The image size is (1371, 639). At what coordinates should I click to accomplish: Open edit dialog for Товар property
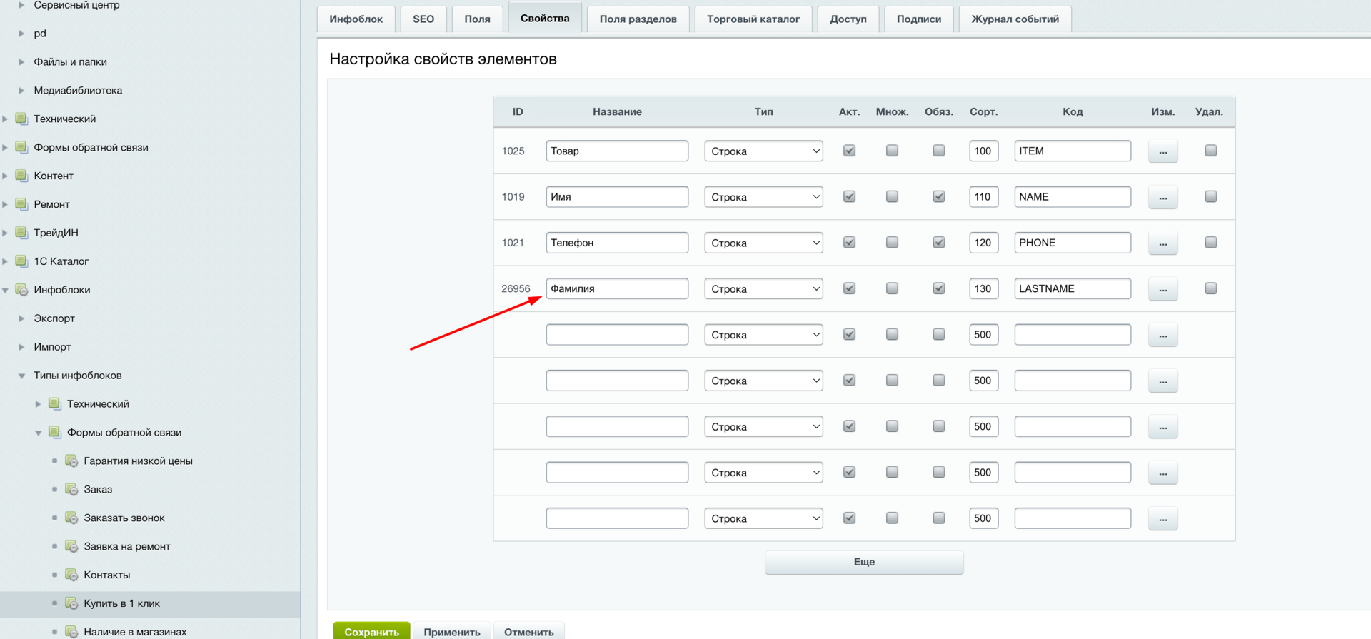pos(1162,151)
